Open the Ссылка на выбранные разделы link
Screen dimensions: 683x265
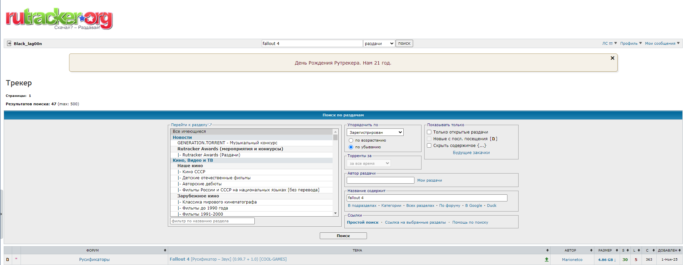(415, 222)
